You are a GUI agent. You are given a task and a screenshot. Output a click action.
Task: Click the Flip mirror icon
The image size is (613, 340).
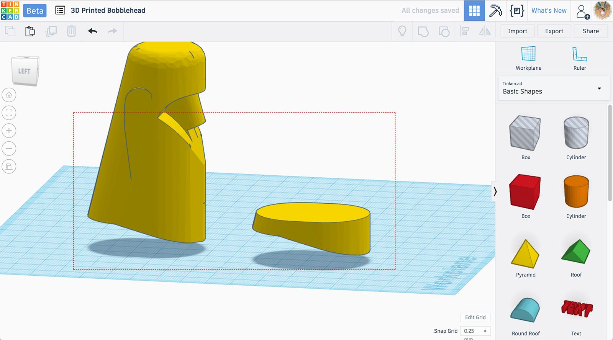pyautogui.click(x=485, y=31)
